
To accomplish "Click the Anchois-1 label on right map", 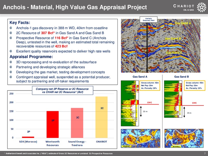I will 176,146.
